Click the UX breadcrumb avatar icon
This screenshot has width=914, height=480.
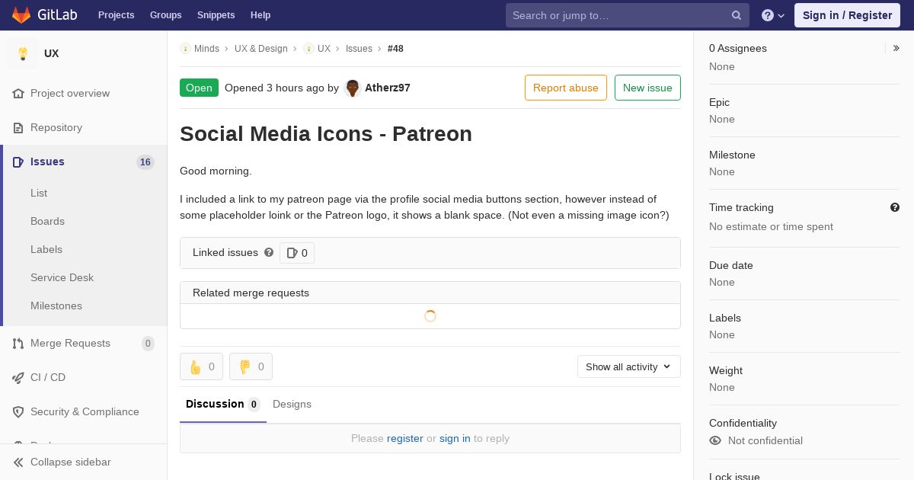click(x=308, y=49)
